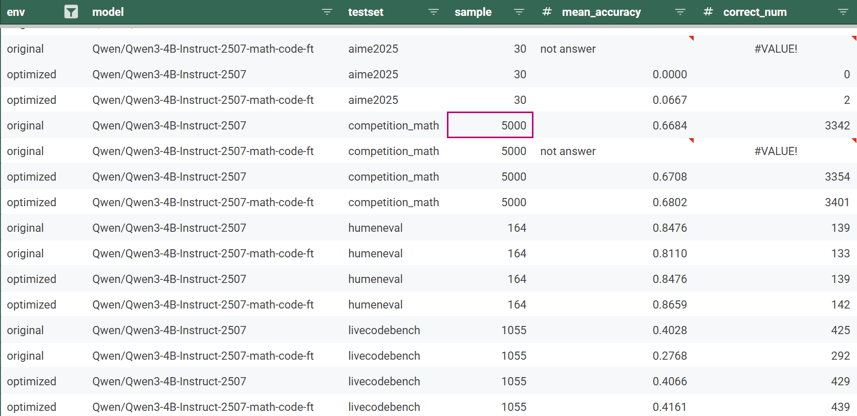Open filter menu for sample column

[519, 12]
